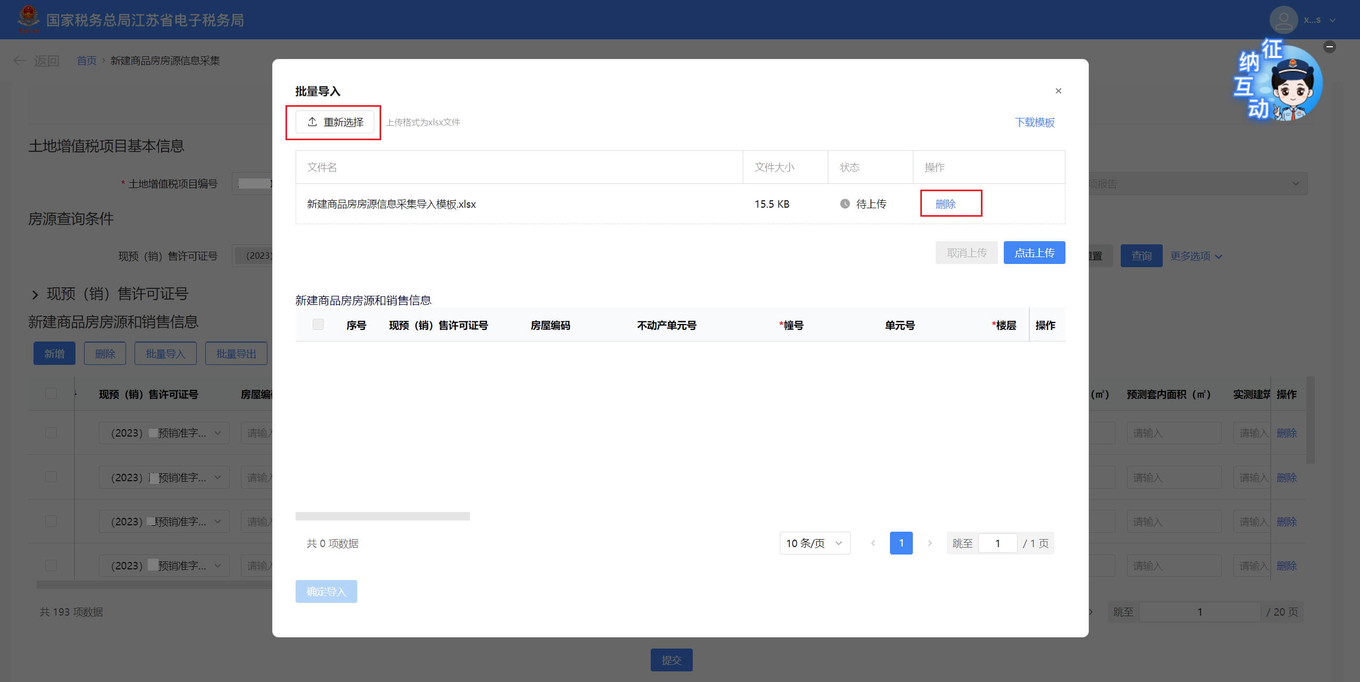This screenshot has height=682, width=1360.
Task: Open the 首页 breadcrumb link
Action: (87, 61)
